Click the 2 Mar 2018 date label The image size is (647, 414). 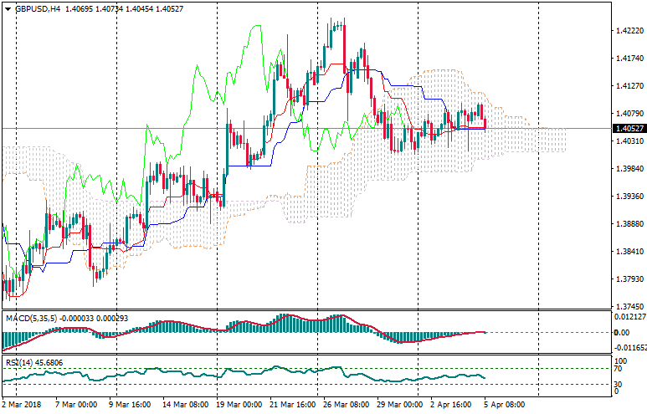(x=23, y=404)
